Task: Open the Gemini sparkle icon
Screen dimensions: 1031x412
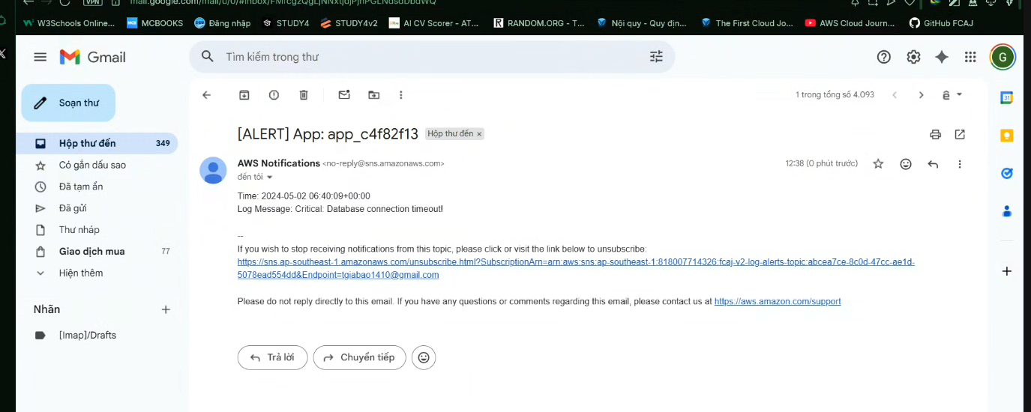Action: click(942, 57)
